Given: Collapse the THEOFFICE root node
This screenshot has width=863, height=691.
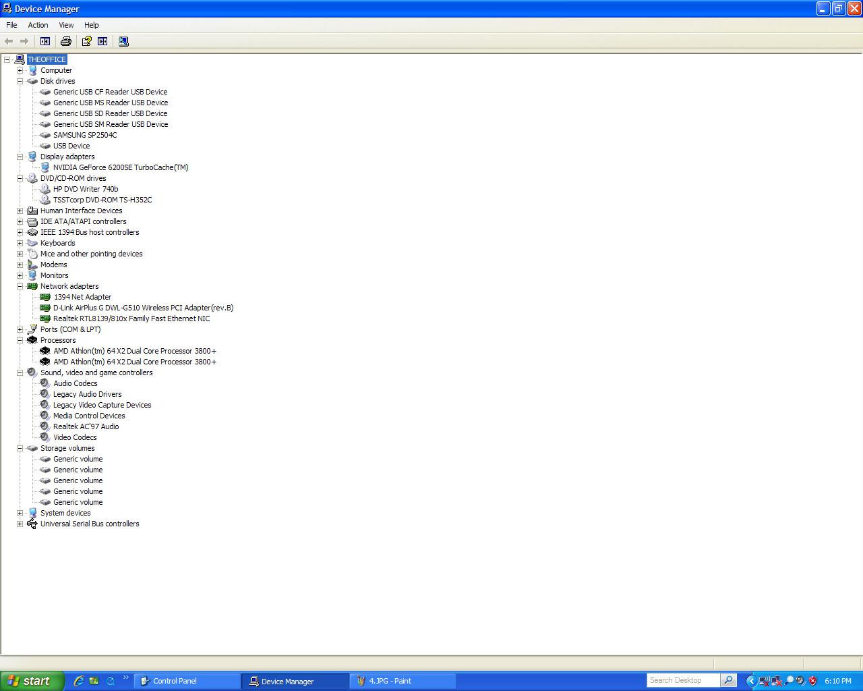Looking at the screenshot, I should pyautogui.click(x=7, y=59).
